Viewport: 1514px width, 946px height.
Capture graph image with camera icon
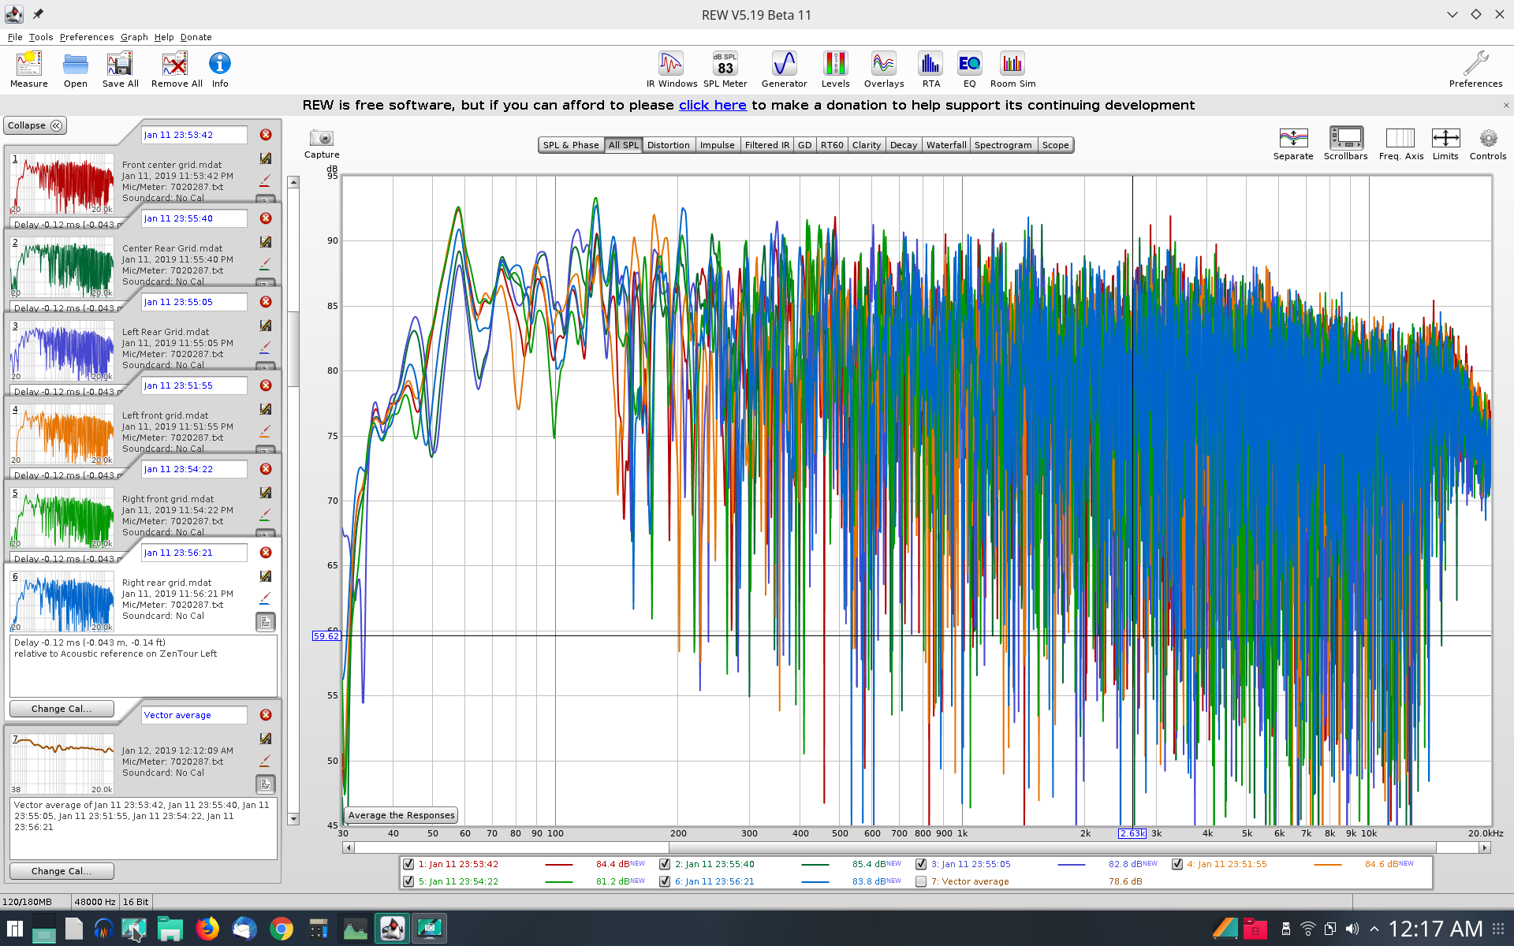click(322, 143)
